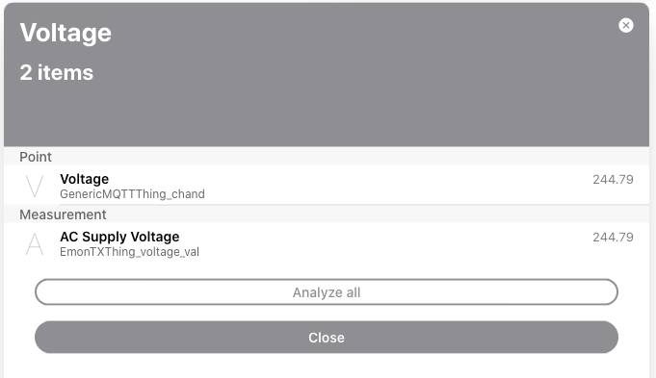This screenshot has width=656, height=378.
Task: Dismiss the Voltage dialog with the X icon
Action: 625,25
